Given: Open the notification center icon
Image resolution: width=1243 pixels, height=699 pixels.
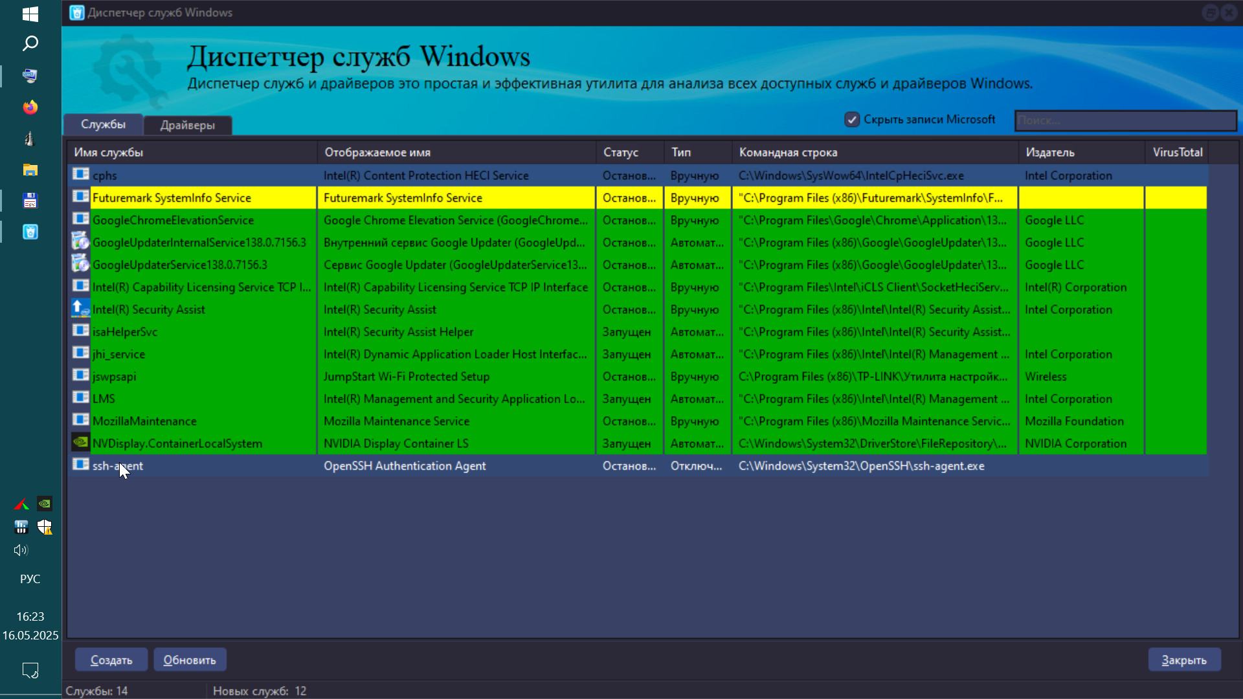Looking at the screenshot, I should [30, 670].
